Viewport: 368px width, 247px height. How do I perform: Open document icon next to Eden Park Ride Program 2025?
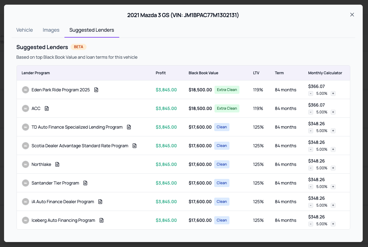pos(96,90)
